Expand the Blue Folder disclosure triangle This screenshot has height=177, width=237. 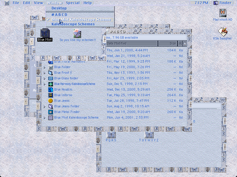point(45,67)
